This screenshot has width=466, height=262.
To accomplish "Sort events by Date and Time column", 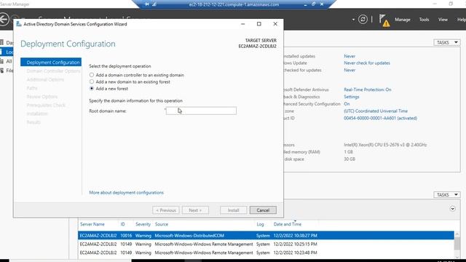I will 288,224.
